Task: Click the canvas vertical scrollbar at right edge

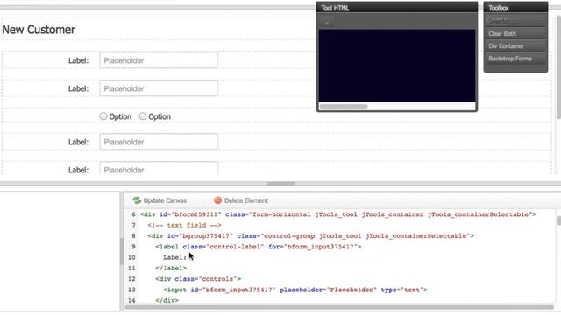Action: click(559, 68)
